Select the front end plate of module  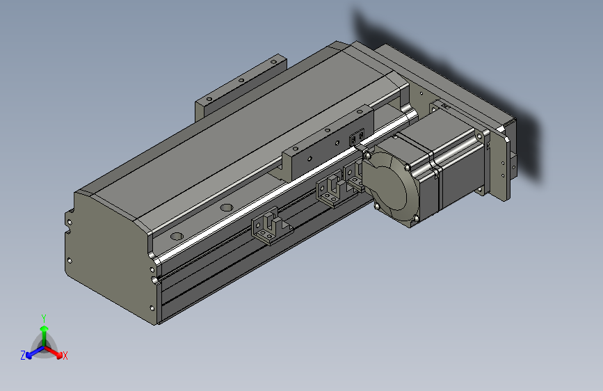[110, 258]
